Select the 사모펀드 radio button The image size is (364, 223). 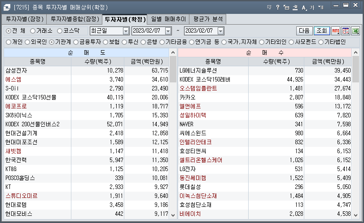(x=291, y=42)
